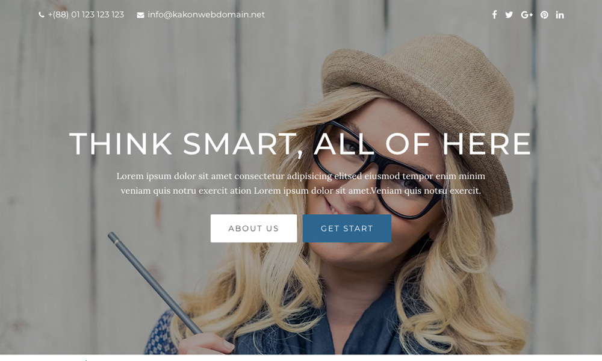
Task: Click the ALL OF HERE headline words
Action: click(x=423, y=143)
